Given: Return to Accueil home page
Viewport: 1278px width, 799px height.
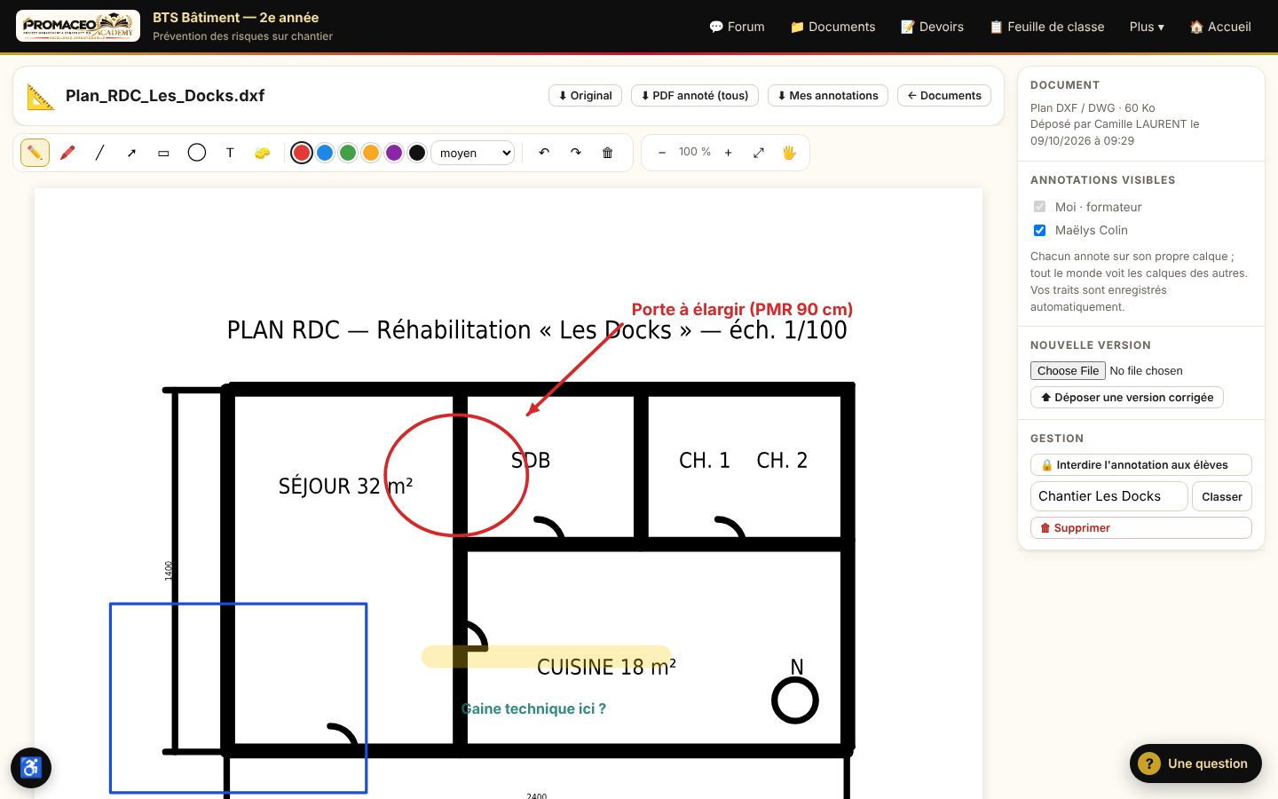Looking at the screenshot, I should [x=1220, y=27].
